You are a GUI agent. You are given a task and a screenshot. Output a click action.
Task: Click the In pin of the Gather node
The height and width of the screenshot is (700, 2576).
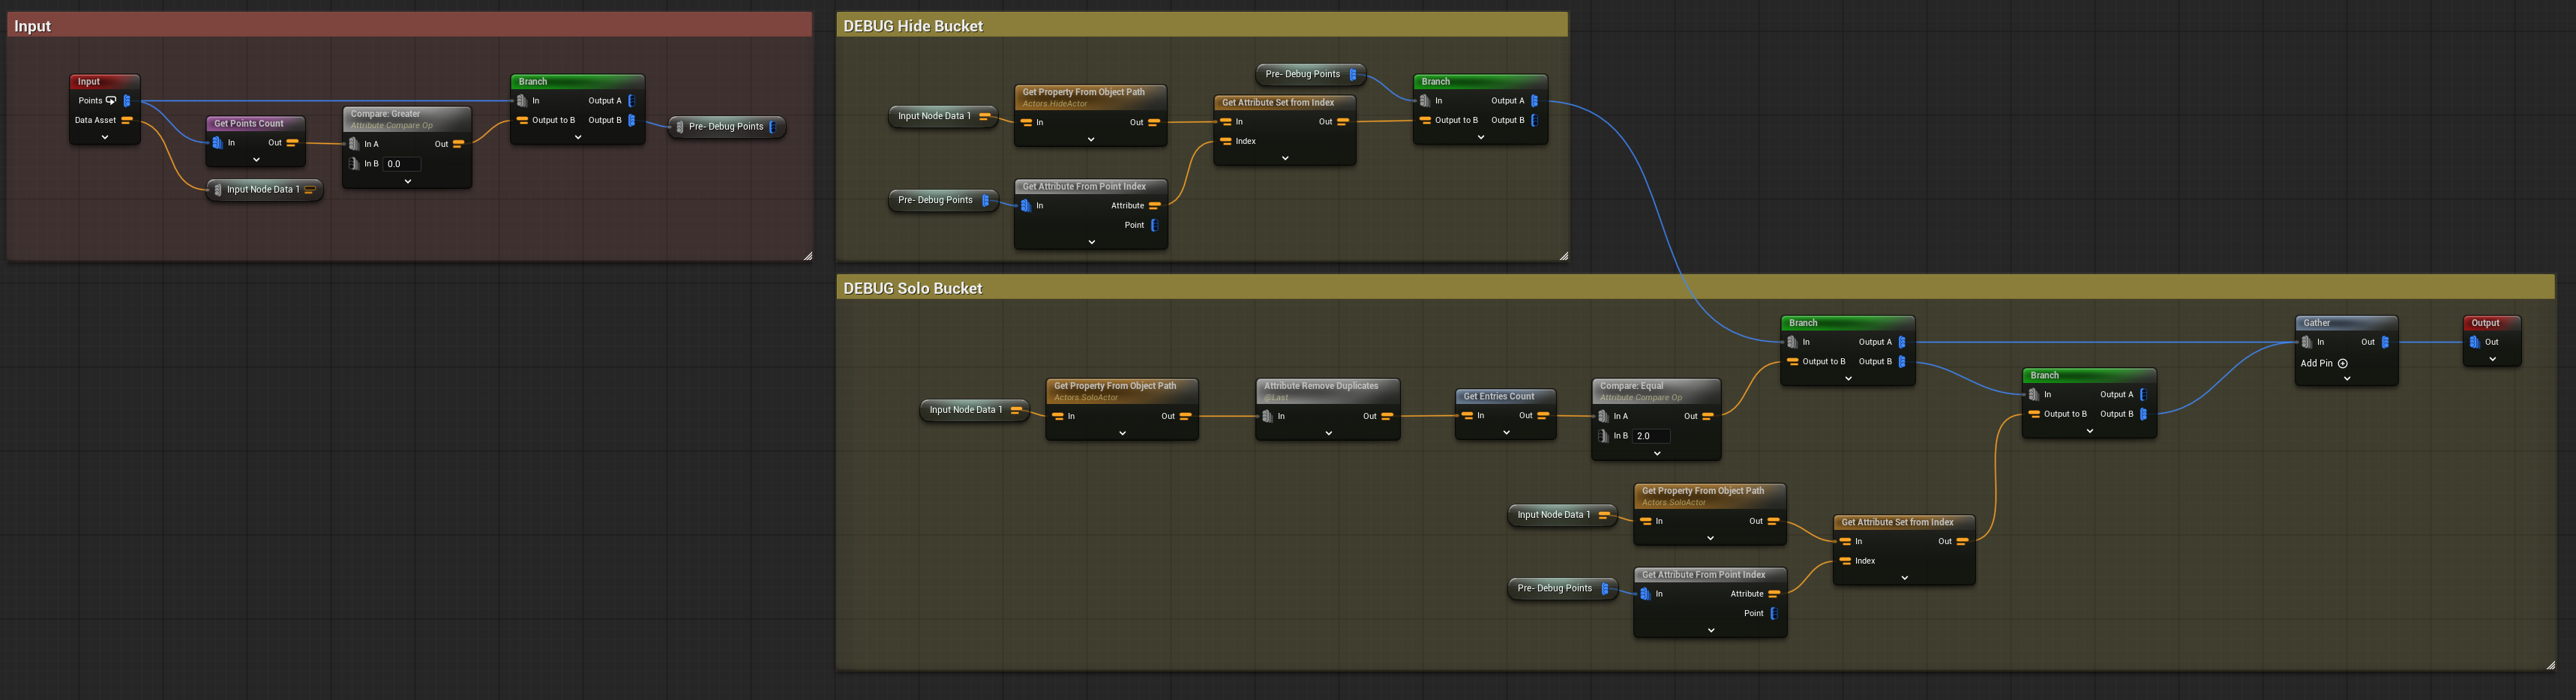[2307, 341]
